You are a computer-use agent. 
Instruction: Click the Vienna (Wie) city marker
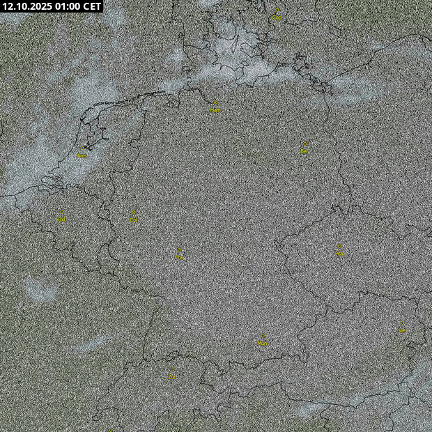point(401,327)
